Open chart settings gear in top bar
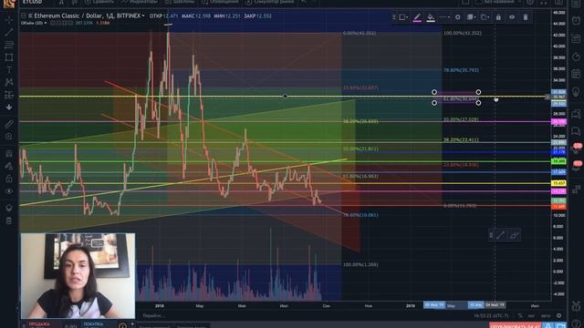The width and height of the screenshot is (584, 328). click(x=530, y=2)
